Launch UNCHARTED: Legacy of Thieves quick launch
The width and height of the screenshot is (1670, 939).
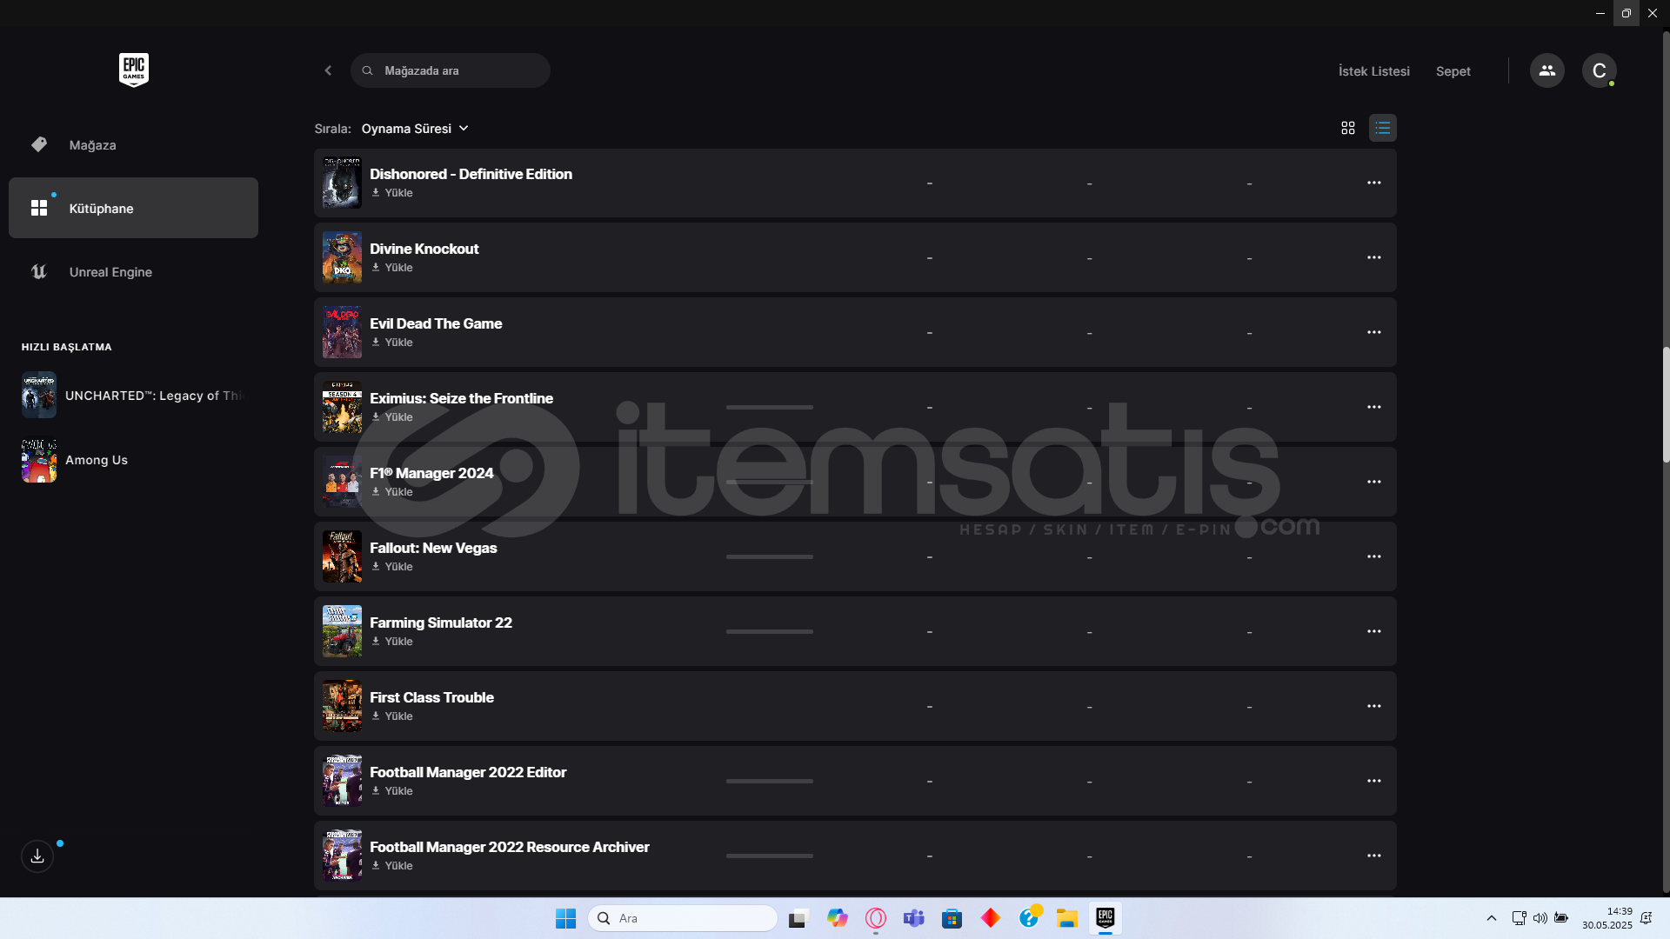click(135, 396)
